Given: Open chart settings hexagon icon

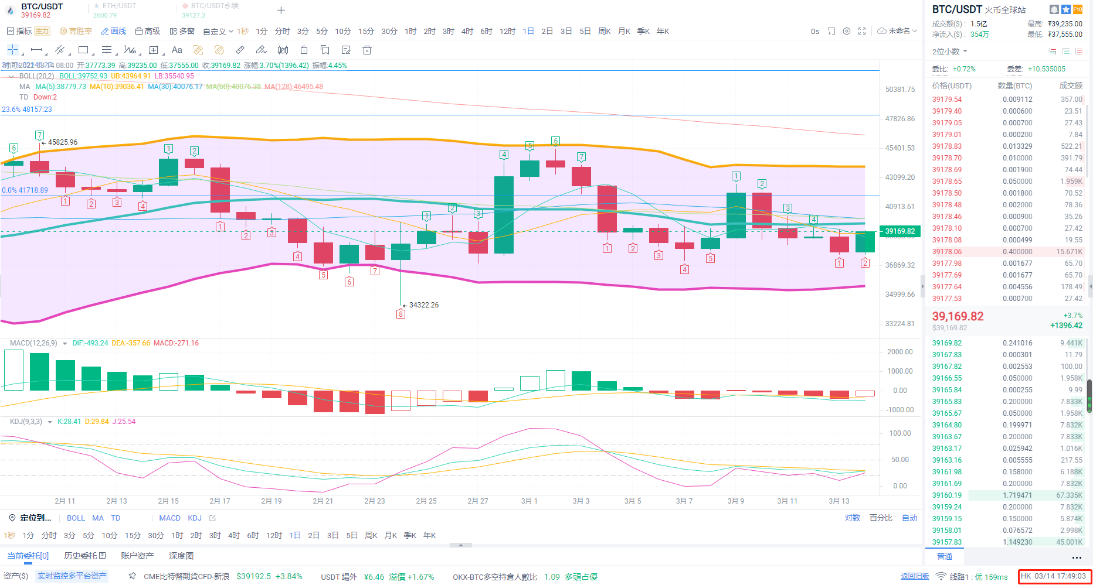Looking at the screenshot, I should (847, 31).
